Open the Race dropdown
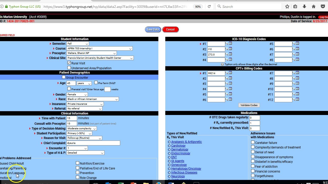 tap(93, 99)
